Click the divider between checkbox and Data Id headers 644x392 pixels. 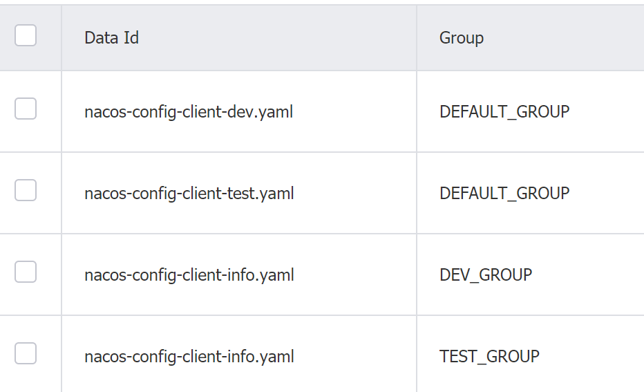61,38
